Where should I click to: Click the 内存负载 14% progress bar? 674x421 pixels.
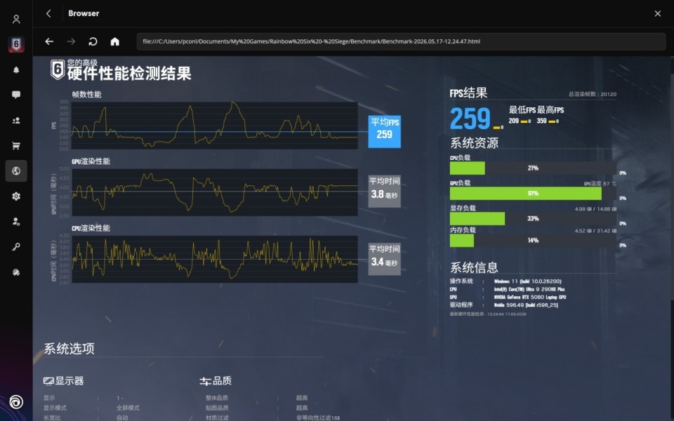(x=533, y=240)
